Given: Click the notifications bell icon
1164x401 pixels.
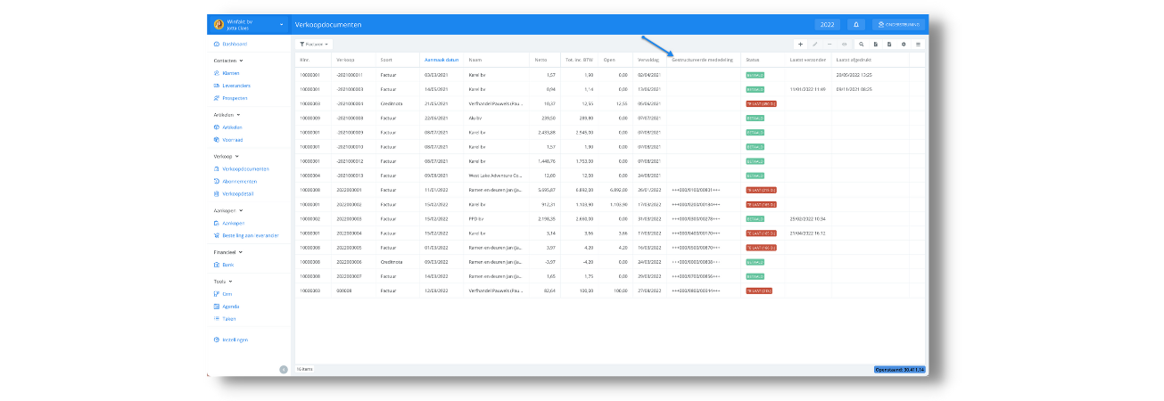Looking at the screenshot, I should coord(855,25).
